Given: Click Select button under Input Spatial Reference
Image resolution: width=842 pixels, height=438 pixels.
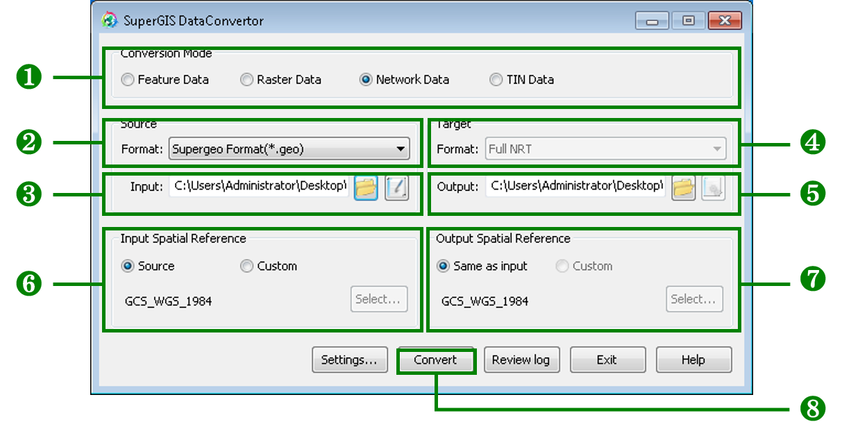Looking at the screenshot, I should coord(378,299).
